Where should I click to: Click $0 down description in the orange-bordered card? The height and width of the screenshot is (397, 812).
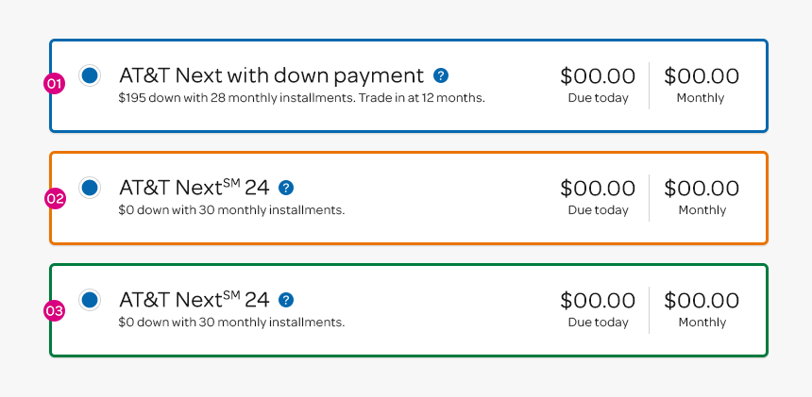[x=231, y=210]
